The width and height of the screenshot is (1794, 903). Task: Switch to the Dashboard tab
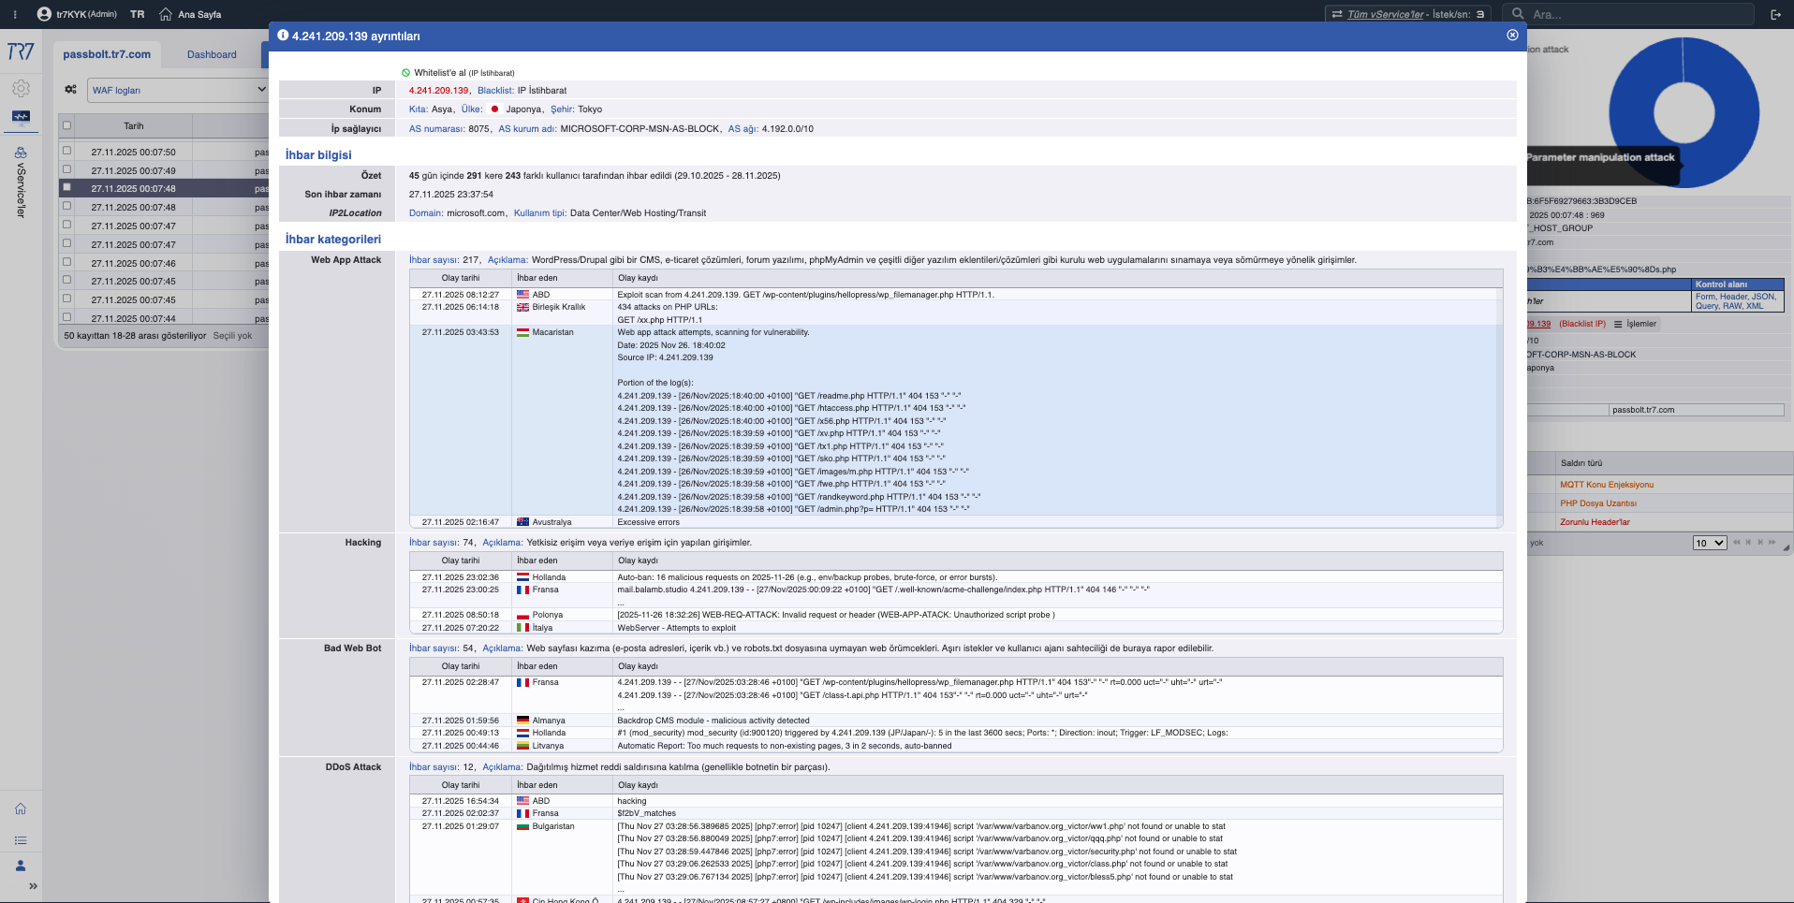[x=212, y=54]
